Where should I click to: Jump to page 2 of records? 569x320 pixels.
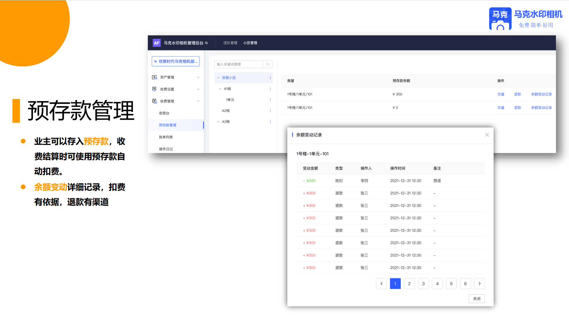tap(409, 284)
